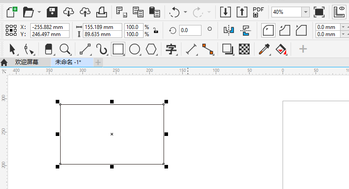Click the rotation angle input field

tap(190, 30)
